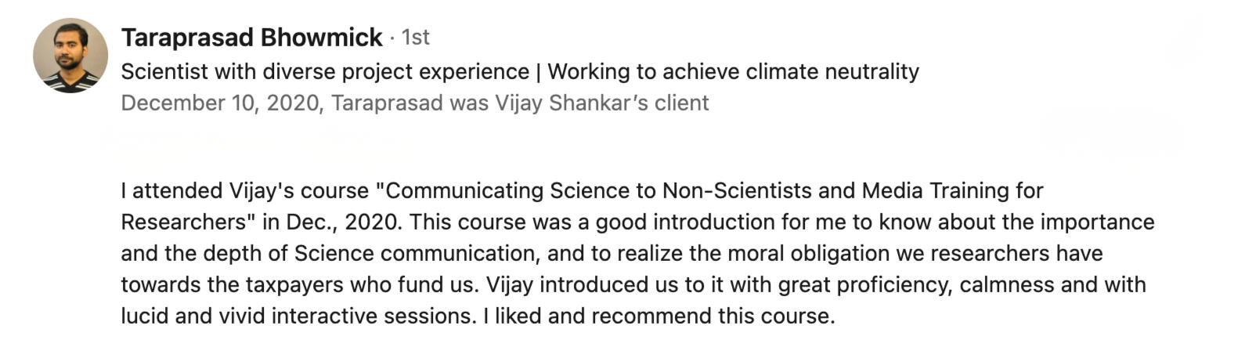Click the name Taraprasad Bhowmick
Viewport: 1252px width, 340px height.
(x=251, y=37)
